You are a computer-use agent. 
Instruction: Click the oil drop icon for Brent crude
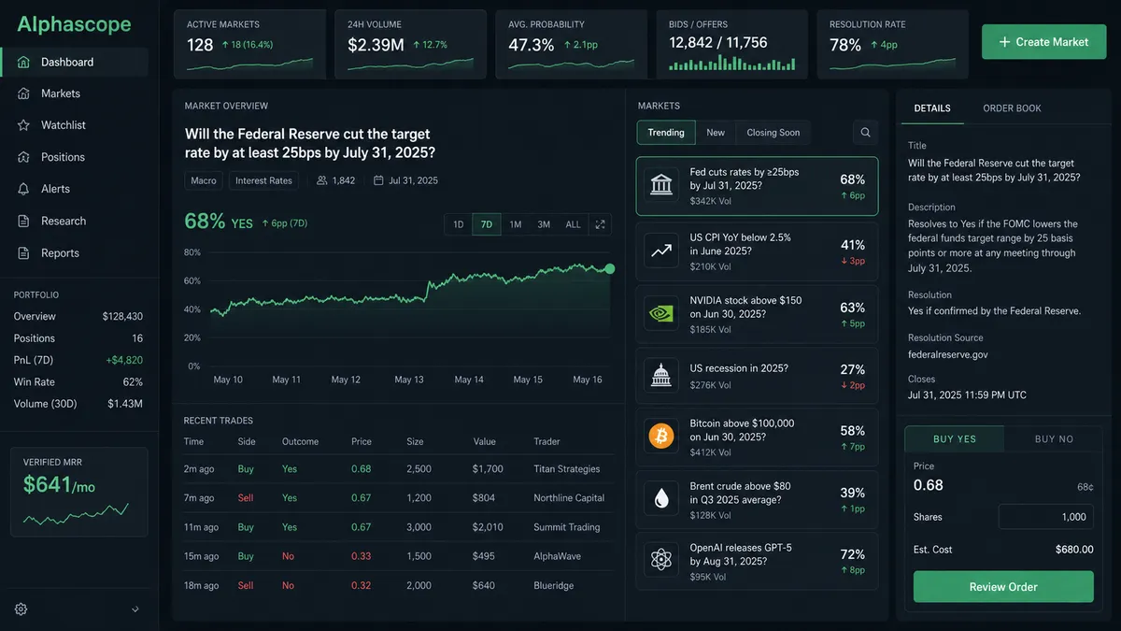point(661,499)
